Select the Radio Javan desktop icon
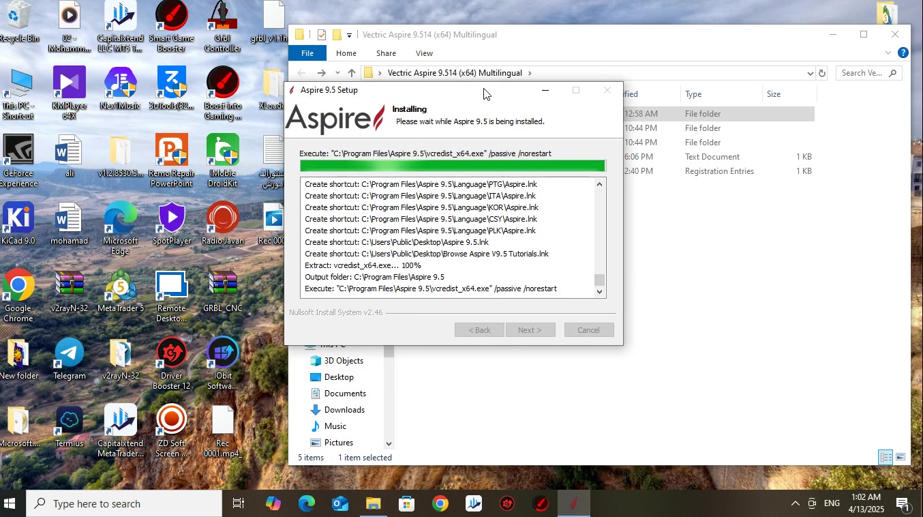923x517 pixels. (x=222, y=224)
